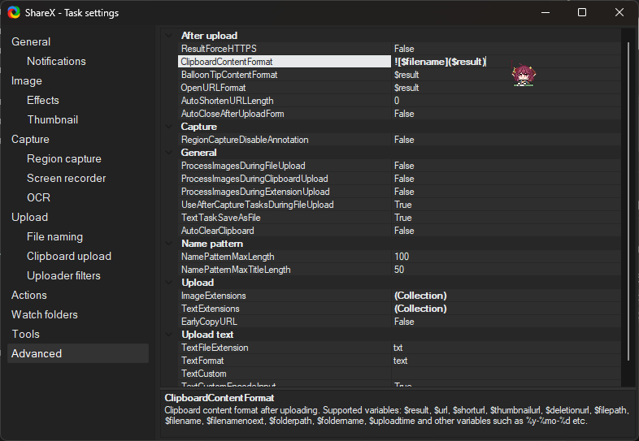Select the ImageExtensions collection property
The image size is (639, 441).
(213, 296)
